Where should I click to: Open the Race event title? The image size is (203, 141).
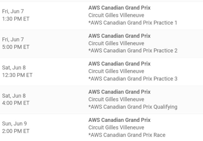coord(119,120)
